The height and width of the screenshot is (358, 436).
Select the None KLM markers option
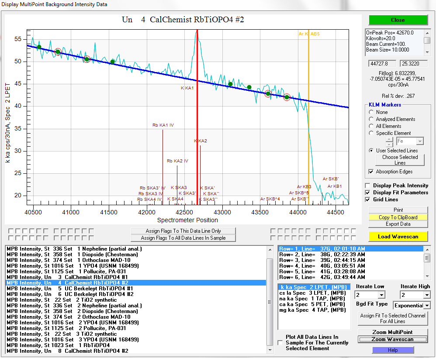click(371, 112)
